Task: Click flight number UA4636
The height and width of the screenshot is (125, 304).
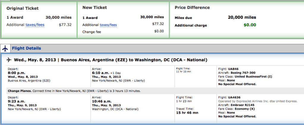Action: [234, 97]
